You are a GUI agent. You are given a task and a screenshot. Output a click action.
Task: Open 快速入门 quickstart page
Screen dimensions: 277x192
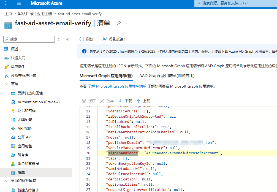point(18,58)
